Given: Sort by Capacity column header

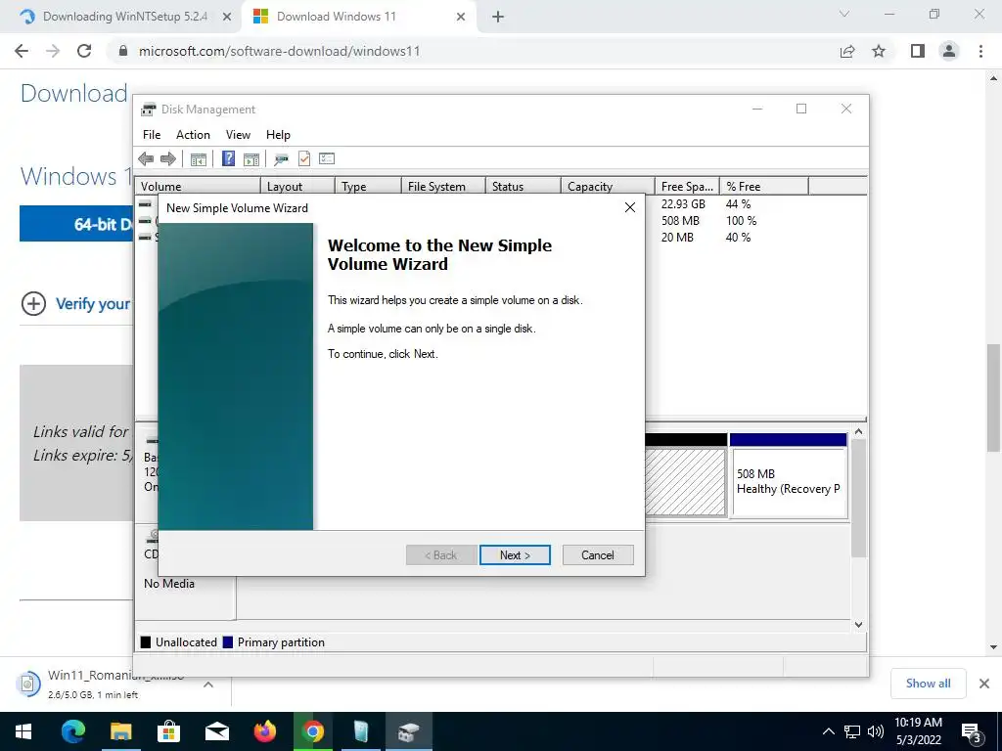Looking at the screenshot, I should coord(608,186).
